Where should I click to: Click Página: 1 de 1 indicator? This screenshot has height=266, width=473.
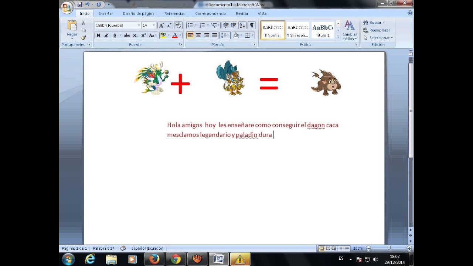[x=74, y=248]
